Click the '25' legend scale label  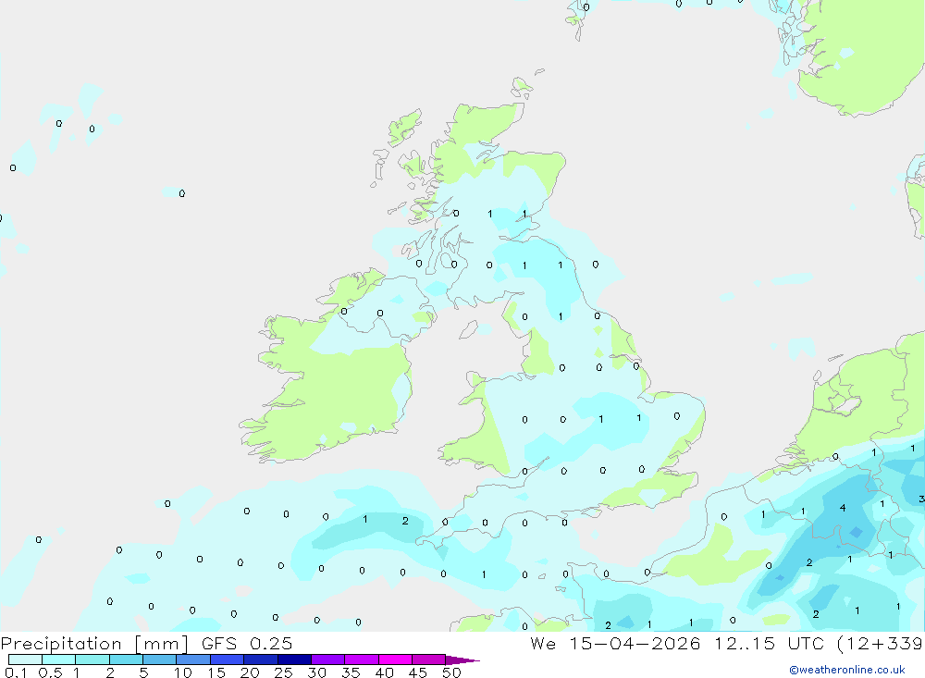(x=284, y=672)
